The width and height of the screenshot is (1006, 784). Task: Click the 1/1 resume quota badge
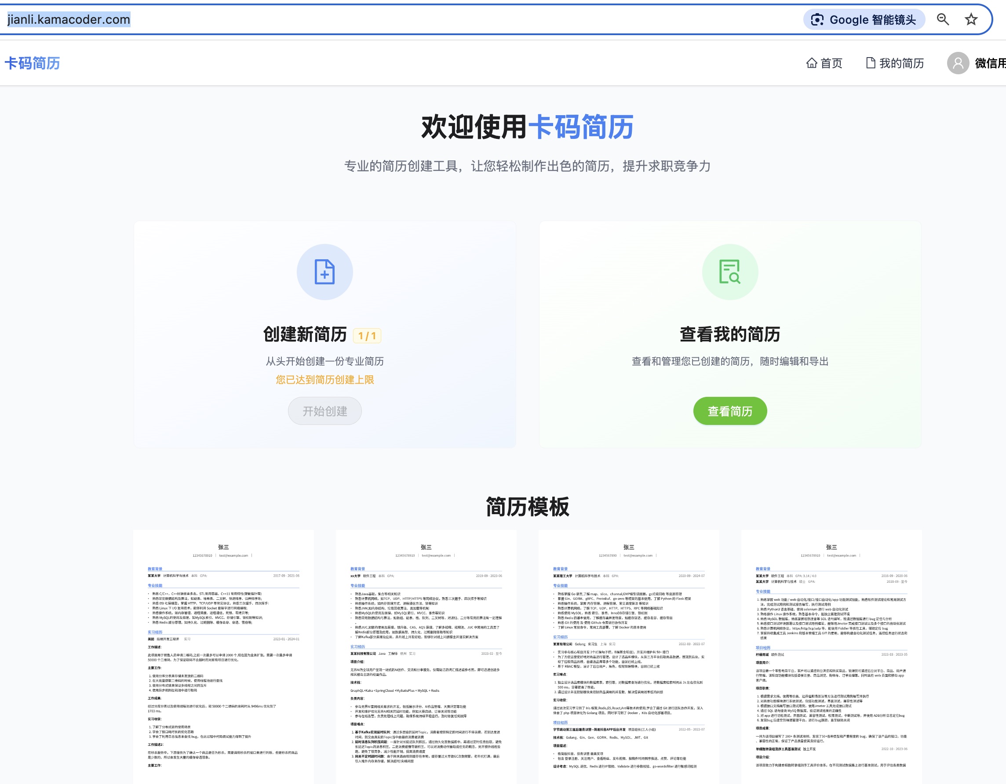[367, 336]
